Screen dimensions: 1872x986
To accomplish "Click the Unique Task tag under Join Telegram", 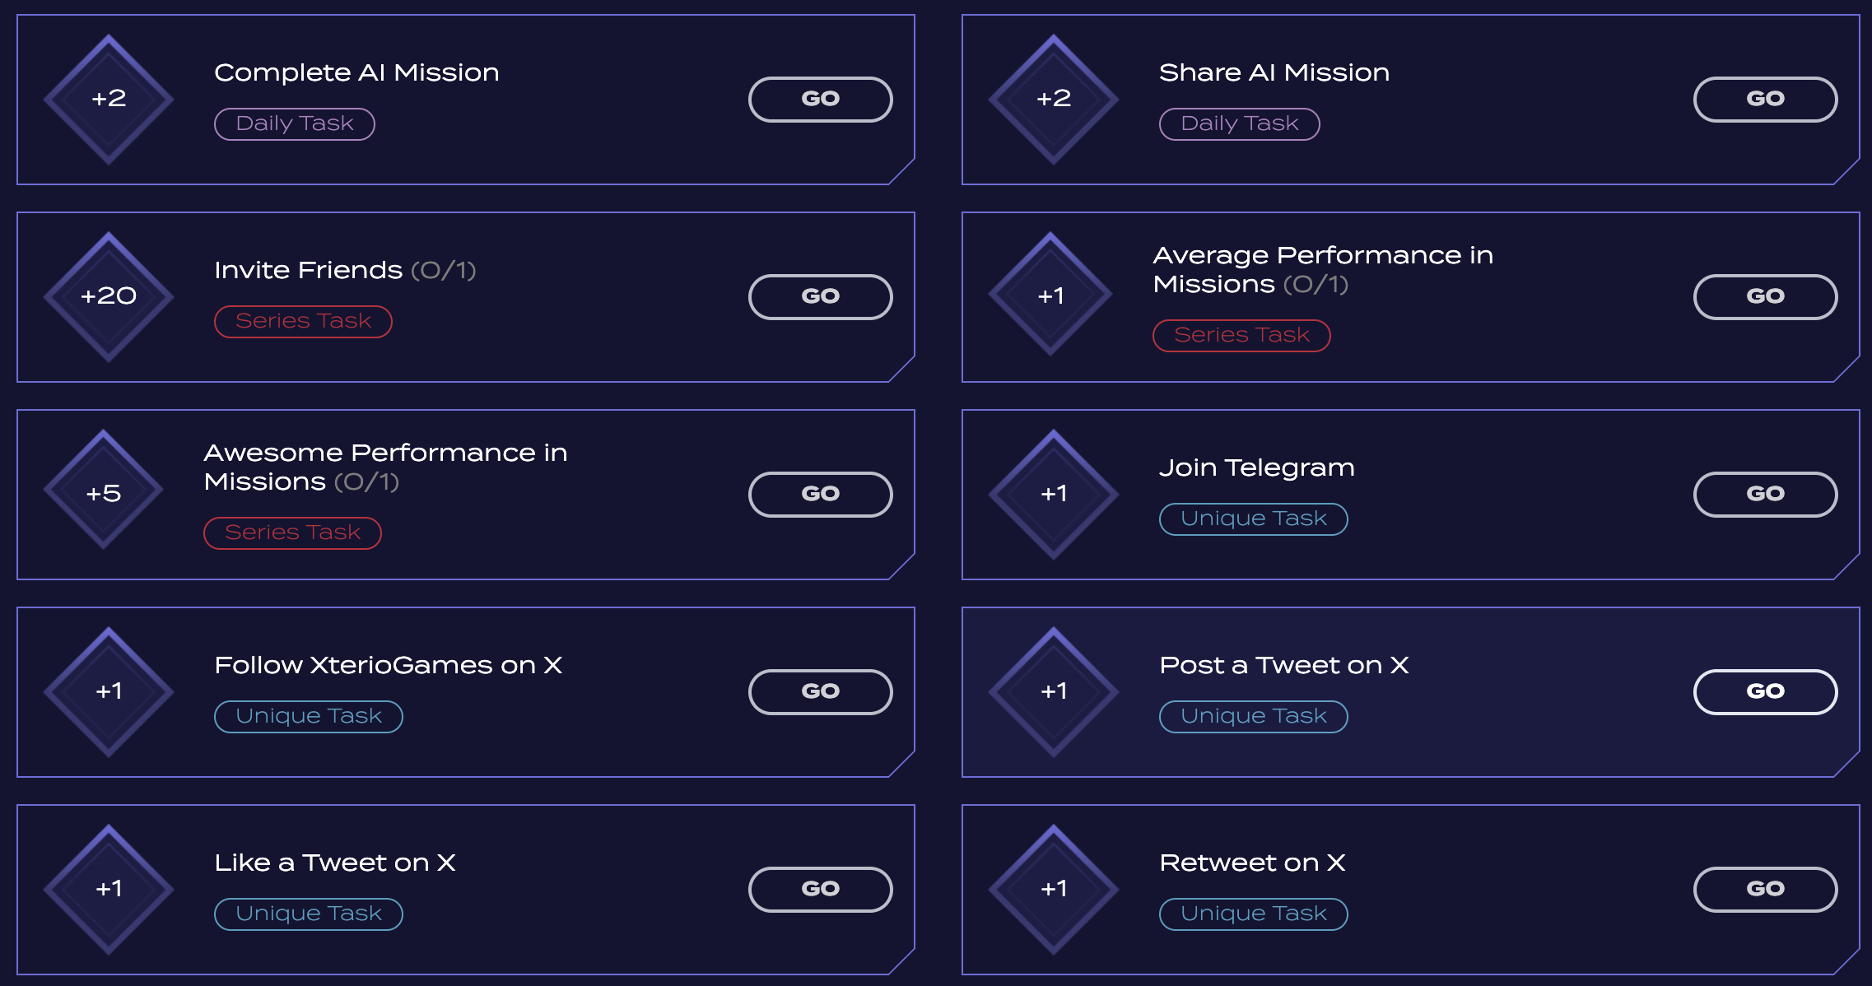I will pyautogui.click(x=1253, y=519).
